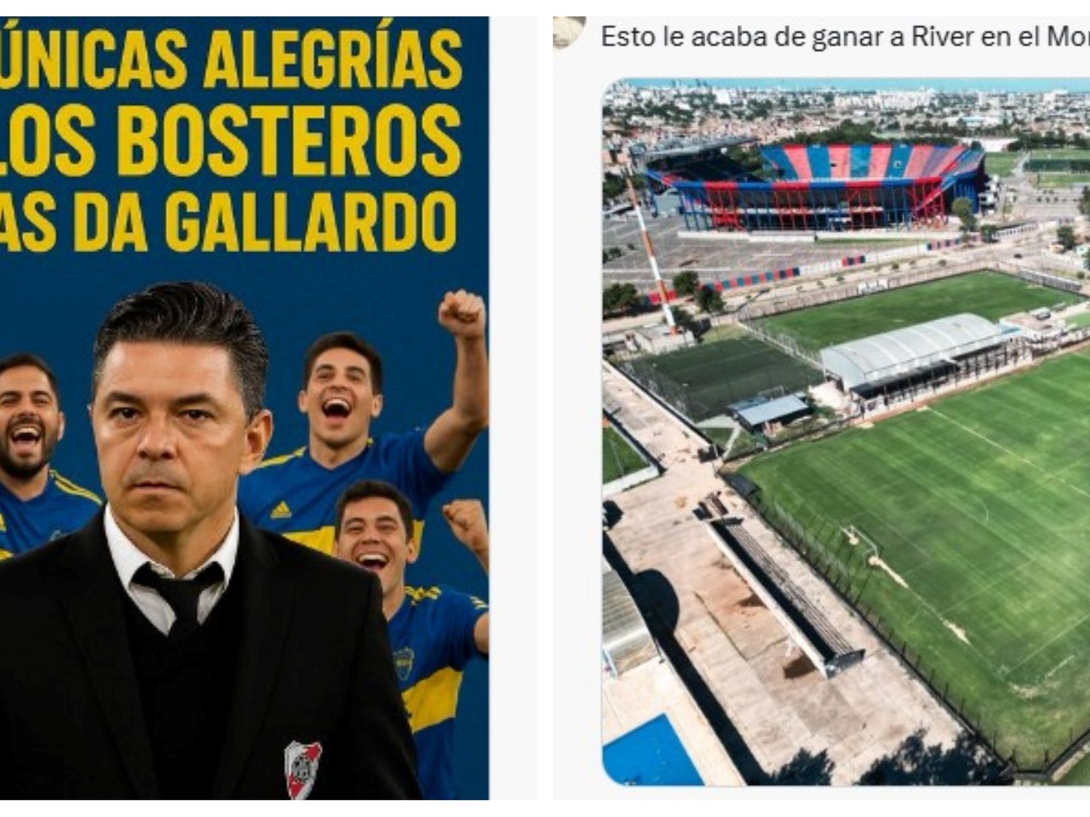Click the red and blue striped stadium stands

point(817,185)
